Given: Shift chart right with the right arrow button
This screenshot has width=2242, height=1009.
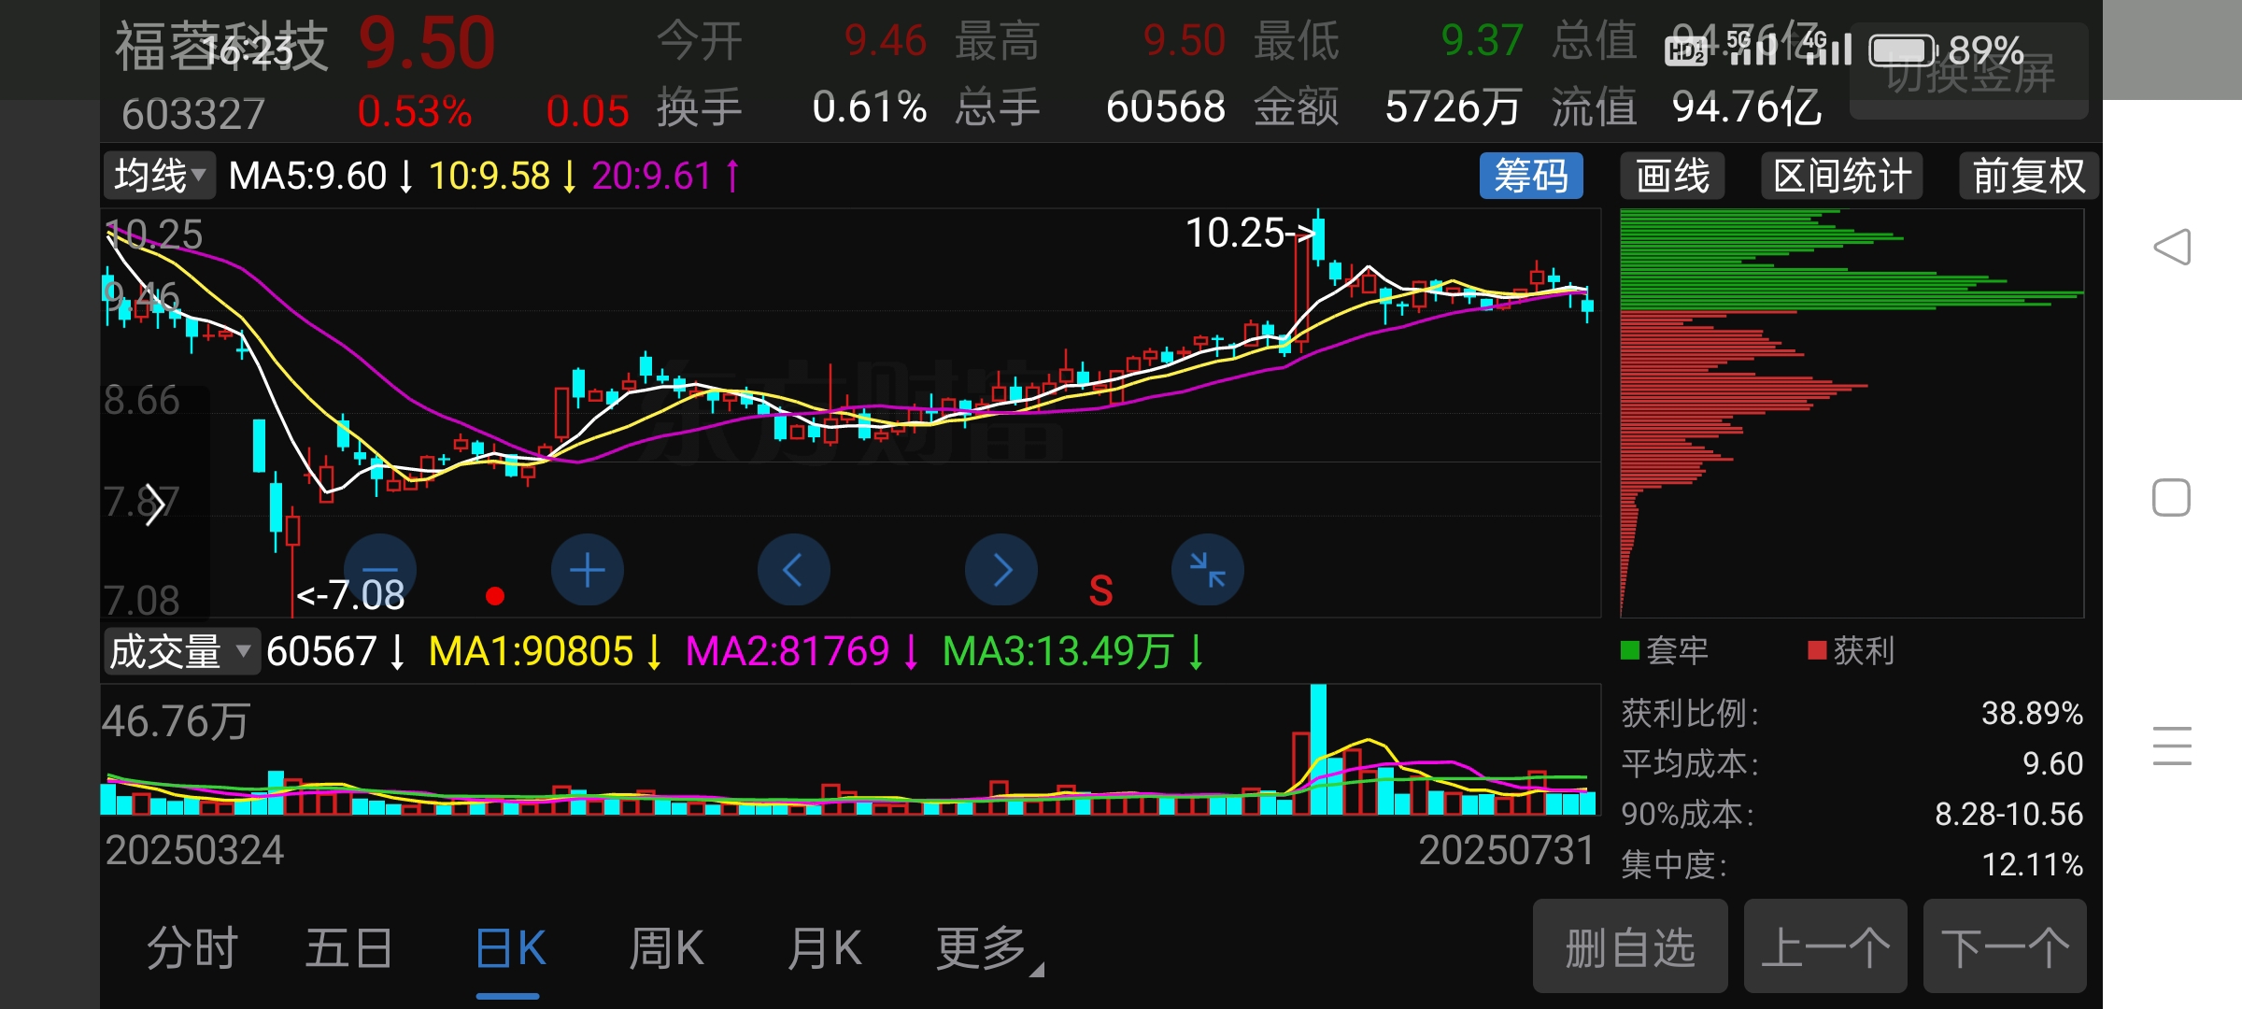Looking at the screenshot, I should 1001,570.
